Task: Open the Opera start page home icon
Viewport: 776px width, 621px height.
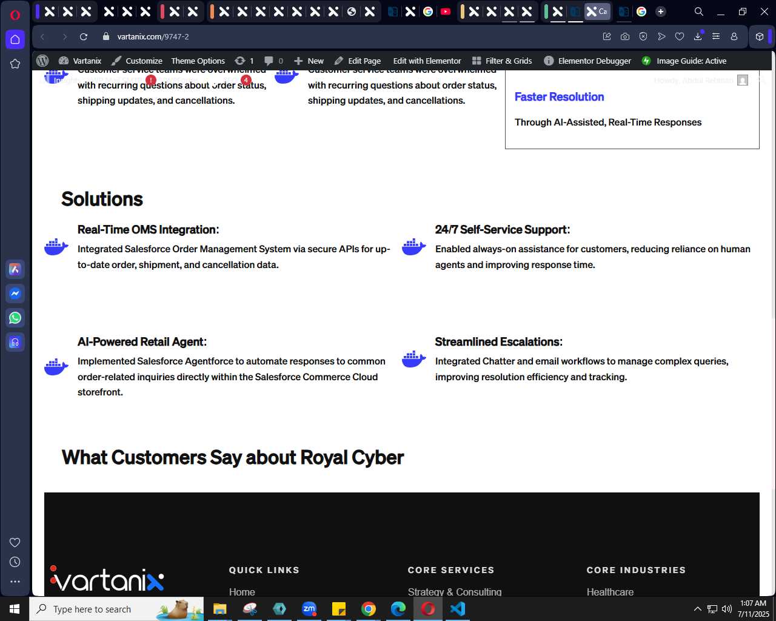Action: (15, 39)
